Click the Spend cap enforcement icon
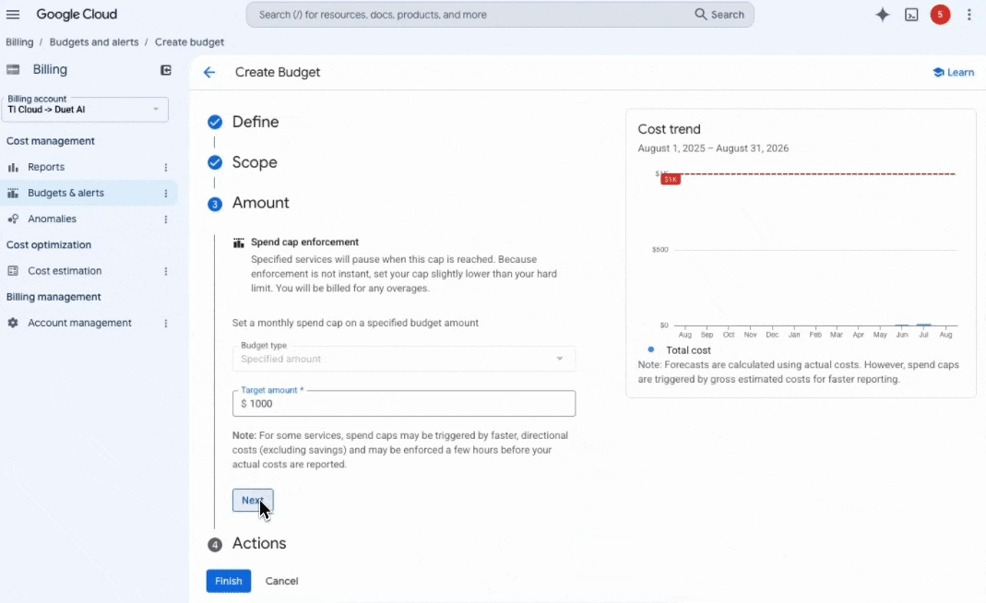This screenshot has width=986, height=603. (x=238, y=242)
